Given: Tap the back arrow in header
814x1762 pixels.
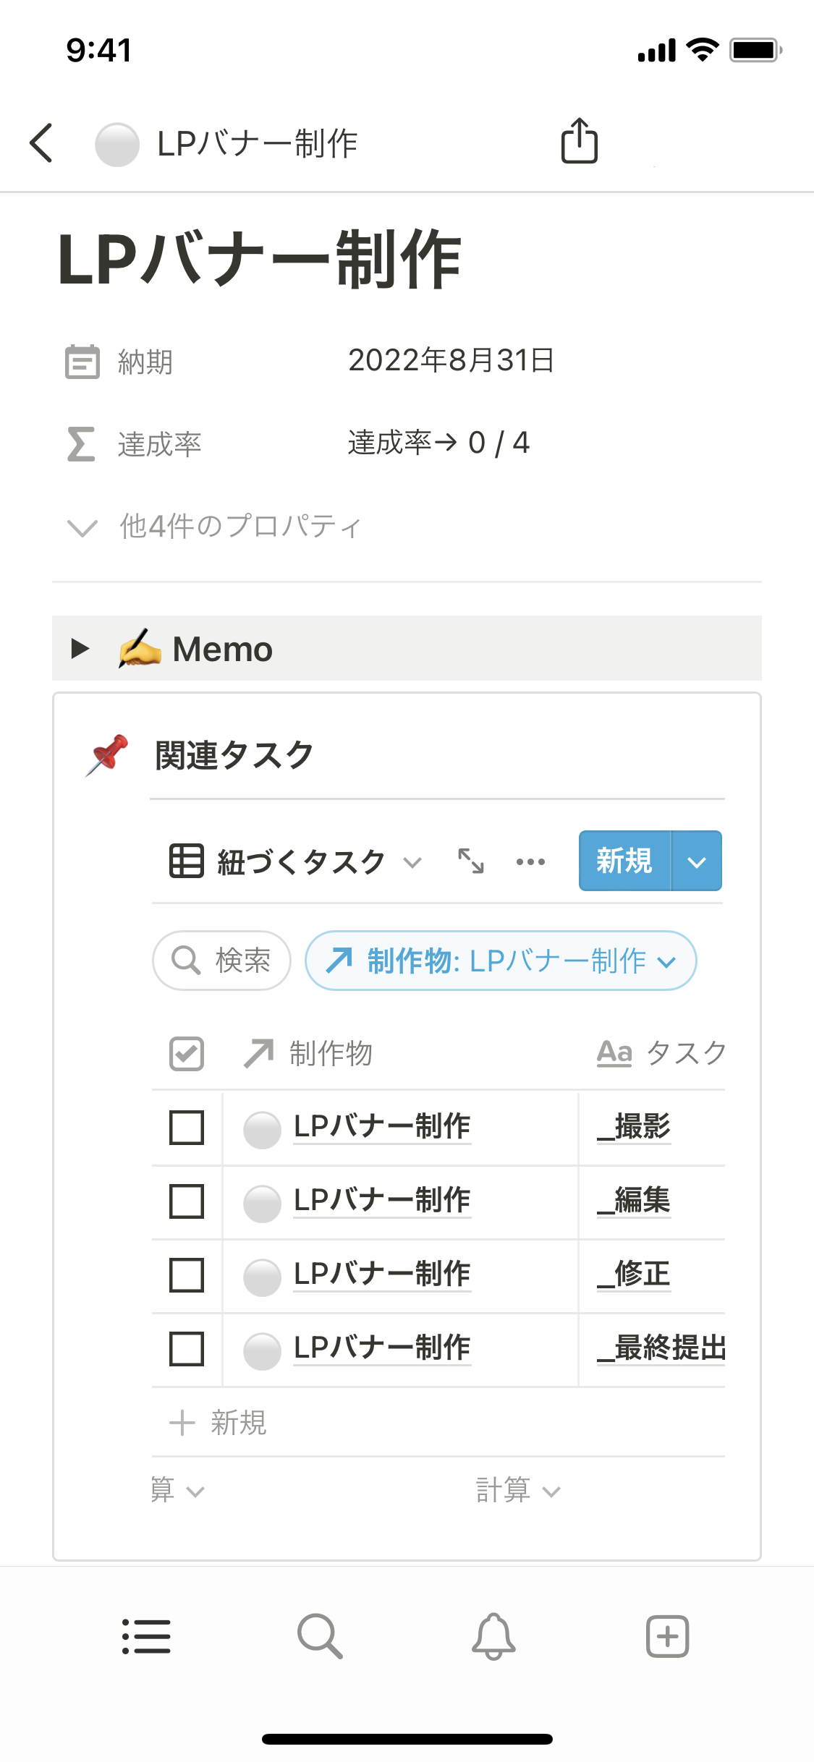Looking at the screenshot, I should (42, 142).
